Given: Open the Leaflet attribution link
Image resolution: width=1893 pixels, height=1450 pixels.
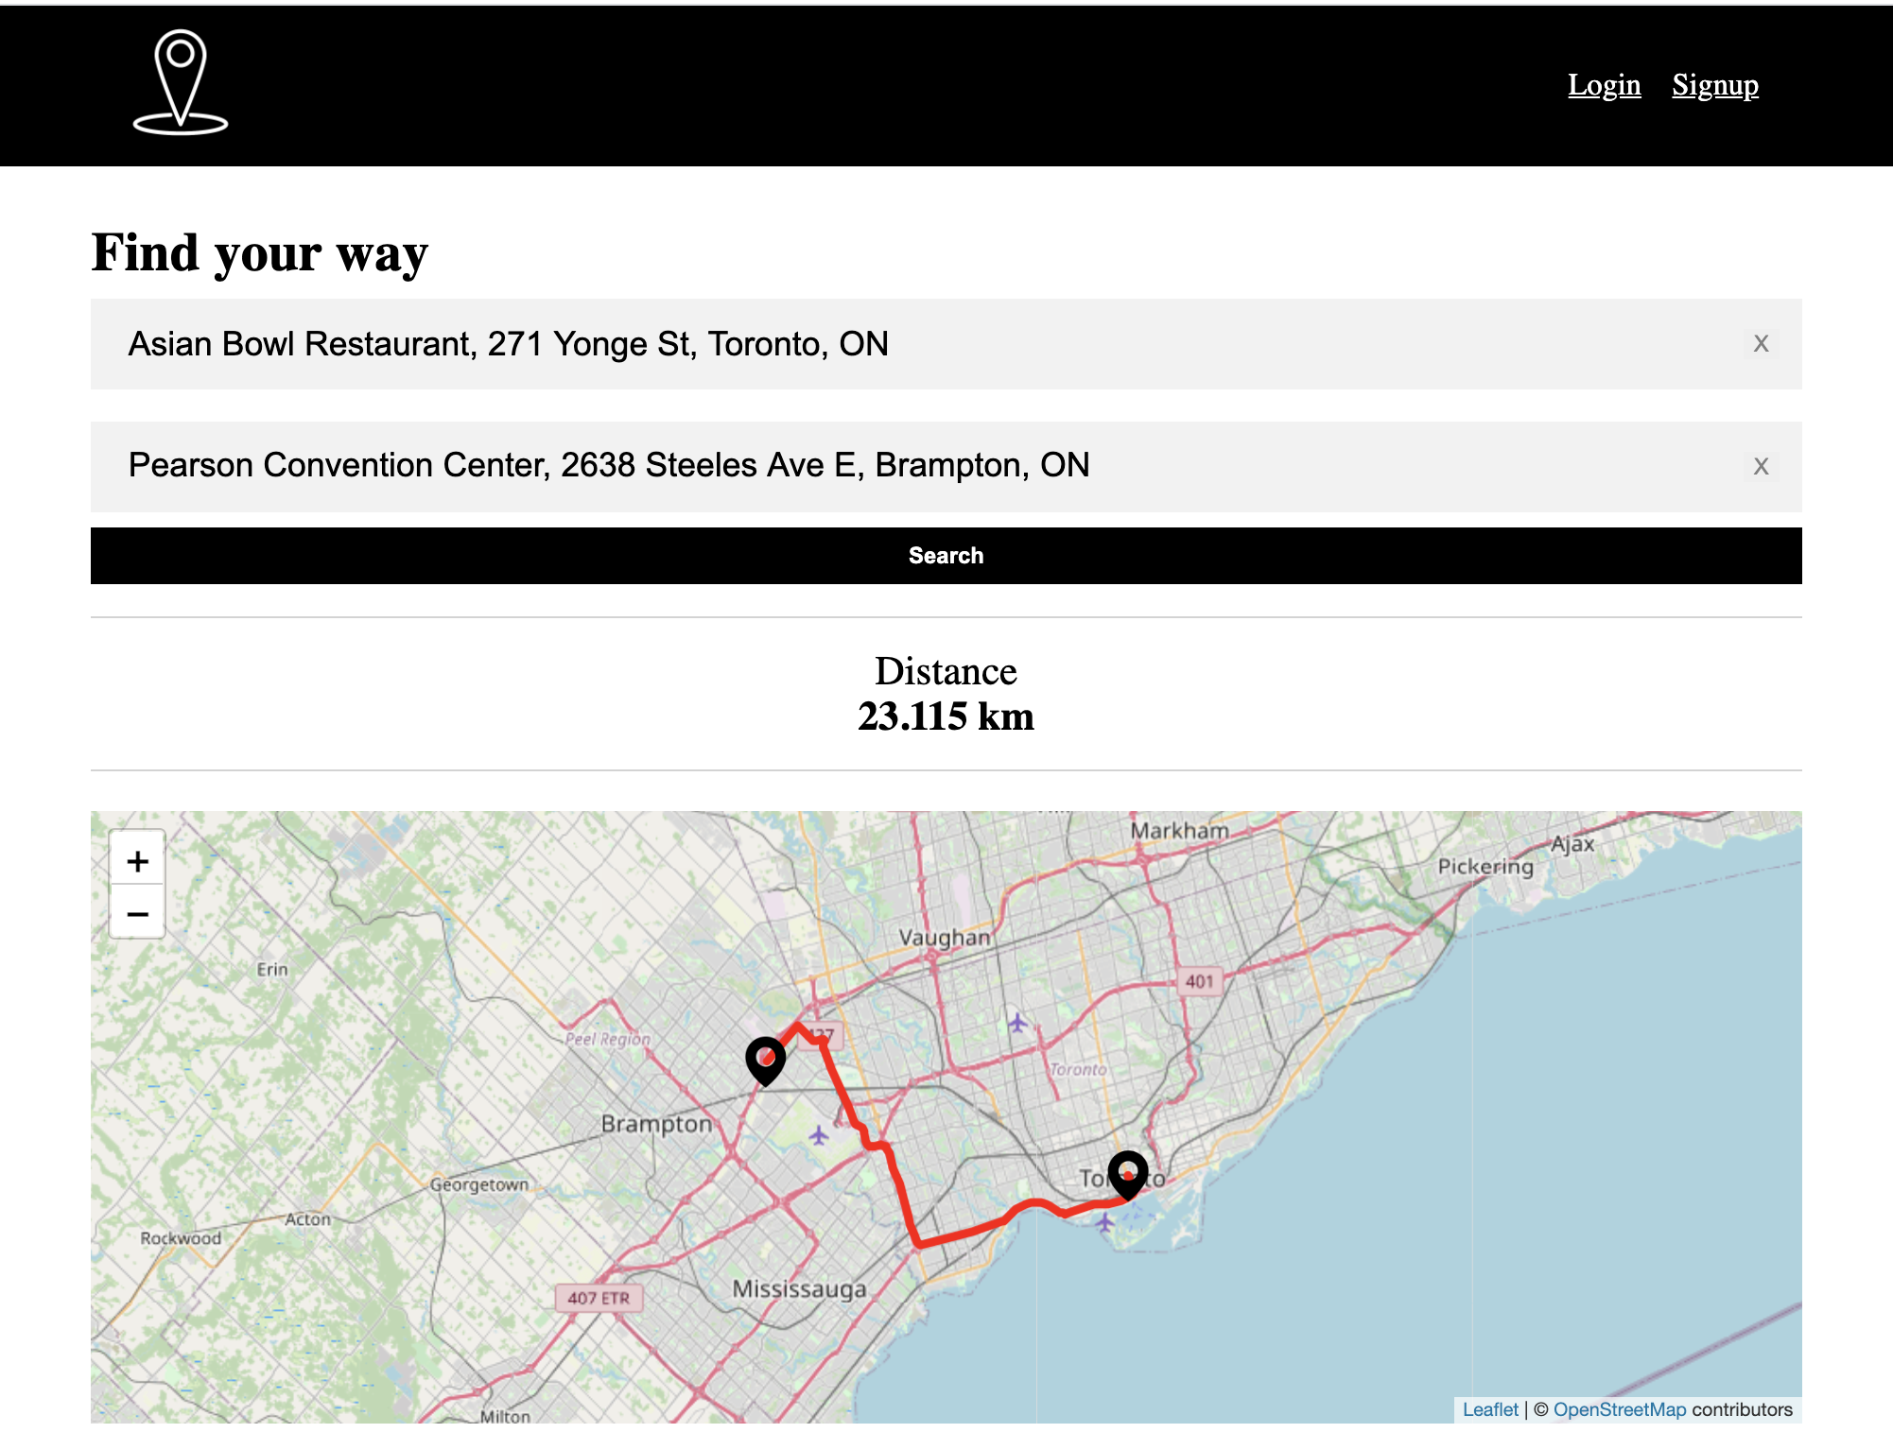Looking at the screenshot, I should coord(1490,1409).
